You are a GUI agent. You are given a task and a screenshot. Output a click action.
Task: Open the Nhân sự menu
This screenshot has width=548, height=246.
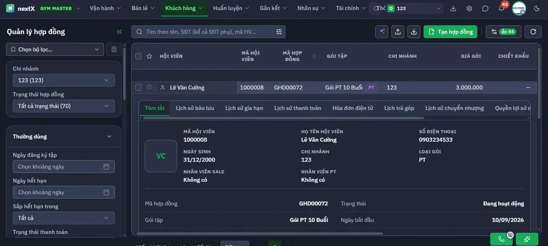[311, 8]
